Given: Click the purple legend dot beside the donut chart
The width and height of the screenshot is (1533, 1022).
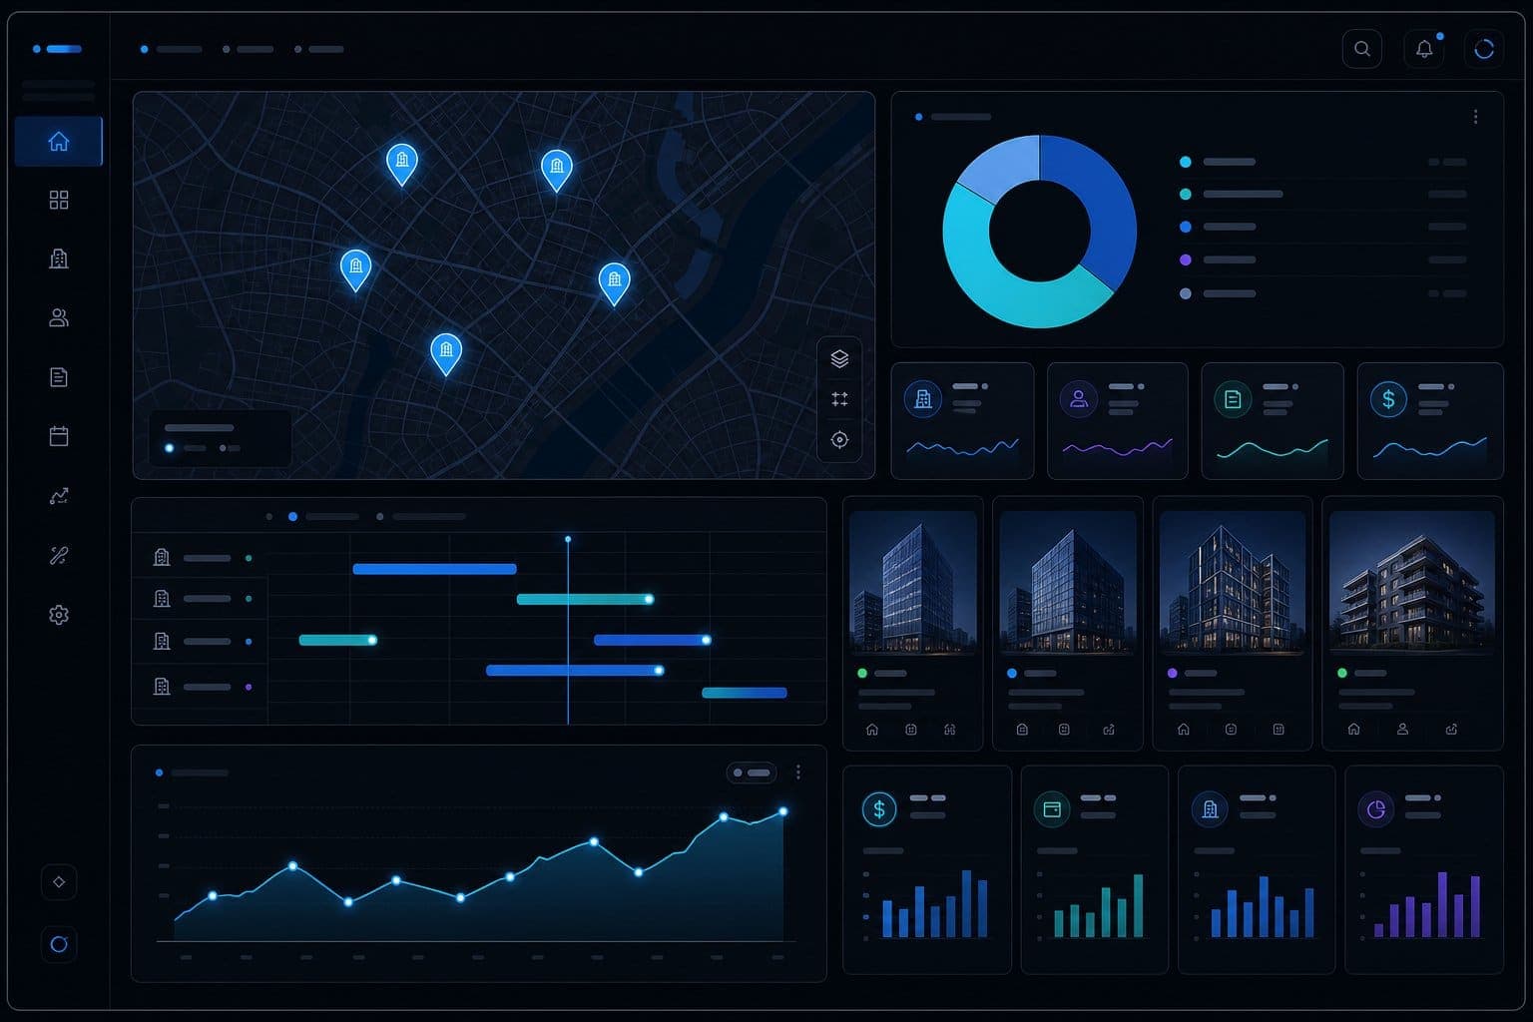Looking at the screenshot, I should pyautogui.click(x=1186, y=259).
